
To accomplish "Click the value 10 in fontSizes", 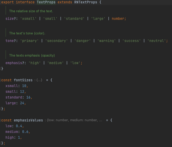I will coord(24,86).
